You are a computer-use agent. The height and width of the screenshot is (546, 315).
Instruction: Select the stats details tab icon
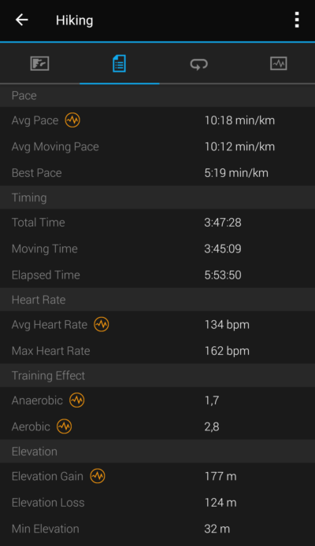(119, 64)
